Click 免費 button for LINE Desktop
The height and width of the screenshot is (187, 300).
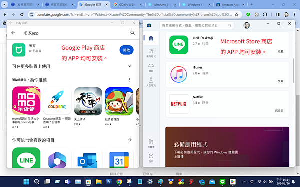pos(280,51)
